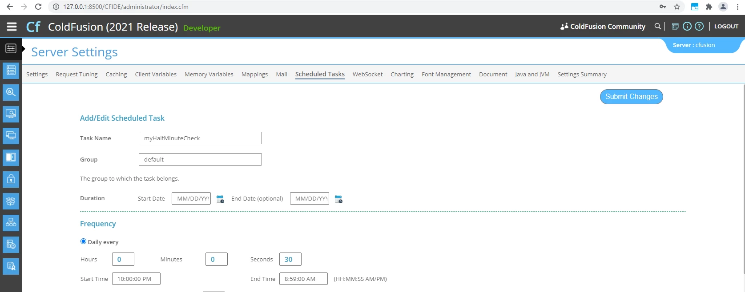Click the search magnifier in header
Screen dimensions: 745x292
click(657, 26)
